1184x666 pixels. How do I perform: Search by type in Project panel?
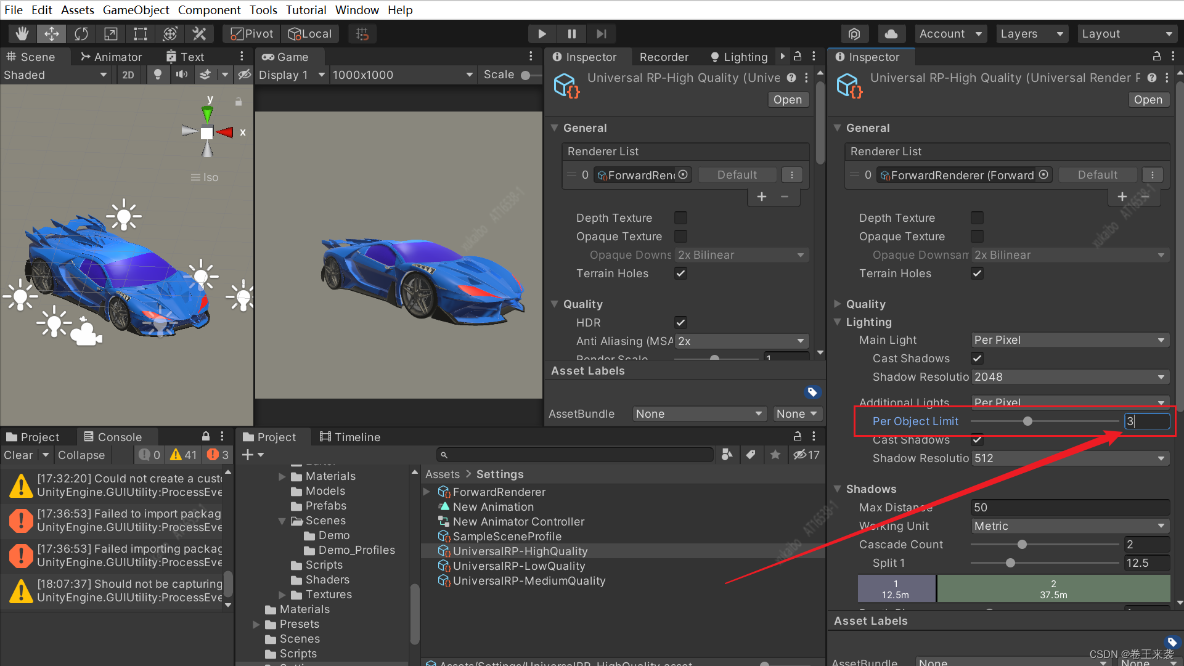click(x=727, y=455)
